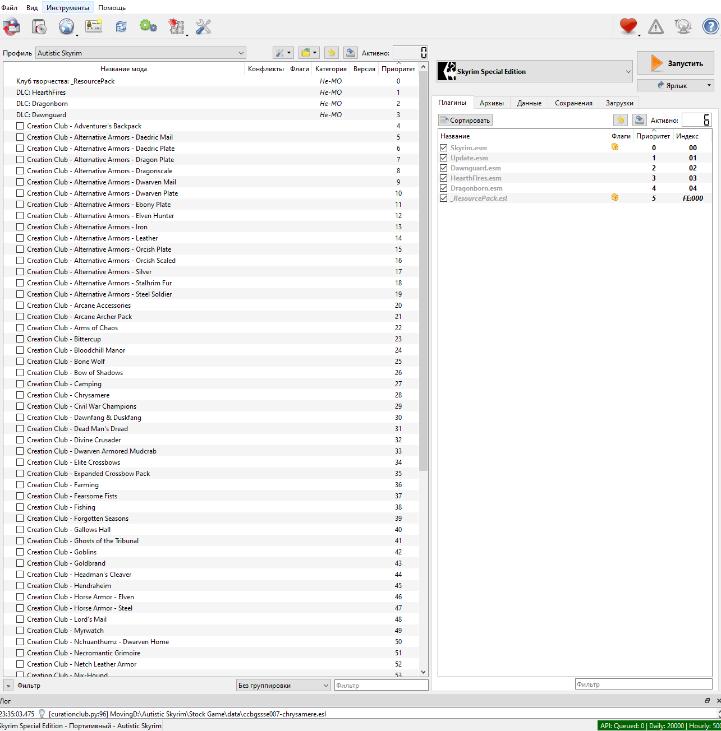
Task: Click the mod list scroll up arrow
Action: [423, 67]
